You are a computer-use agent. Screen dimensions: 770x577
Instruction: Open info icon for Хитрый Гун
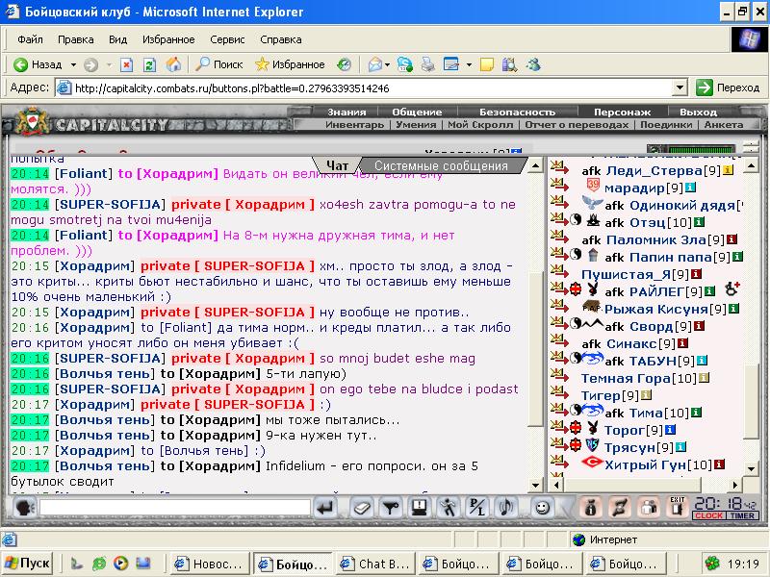click(719, 464)
